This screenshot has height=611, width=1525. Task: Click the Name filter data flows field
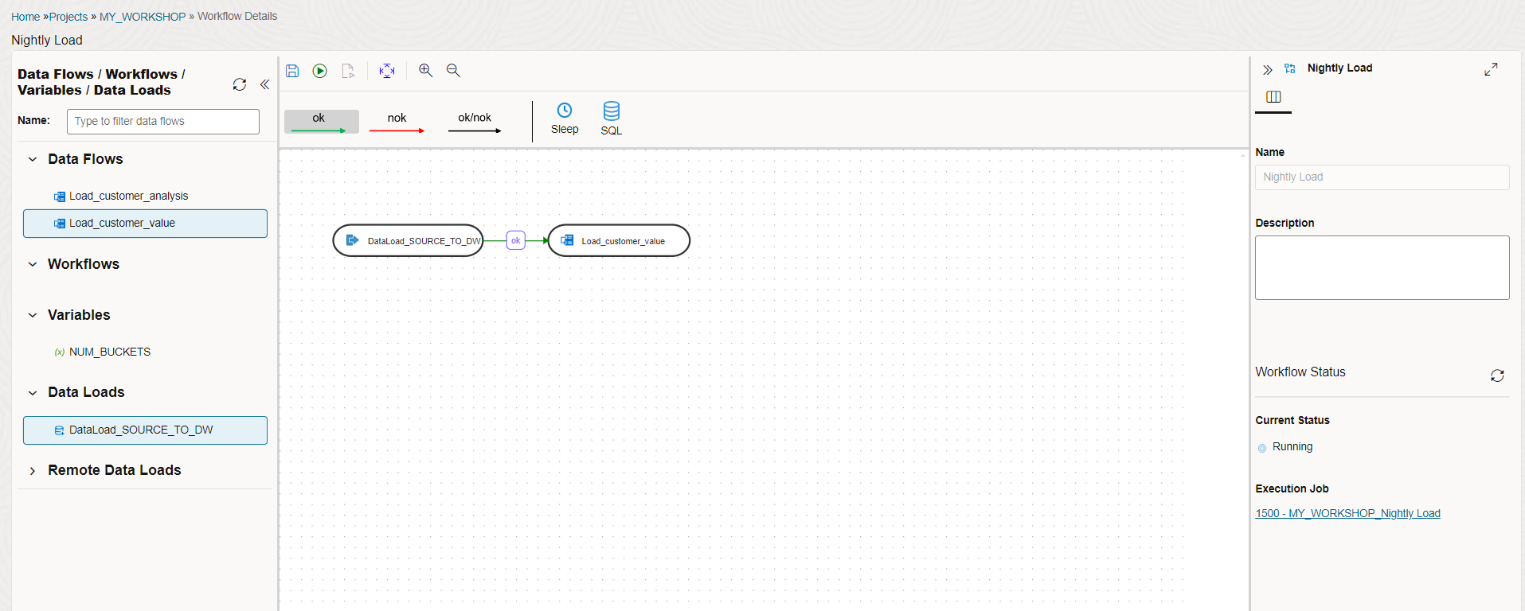(163, 122)
